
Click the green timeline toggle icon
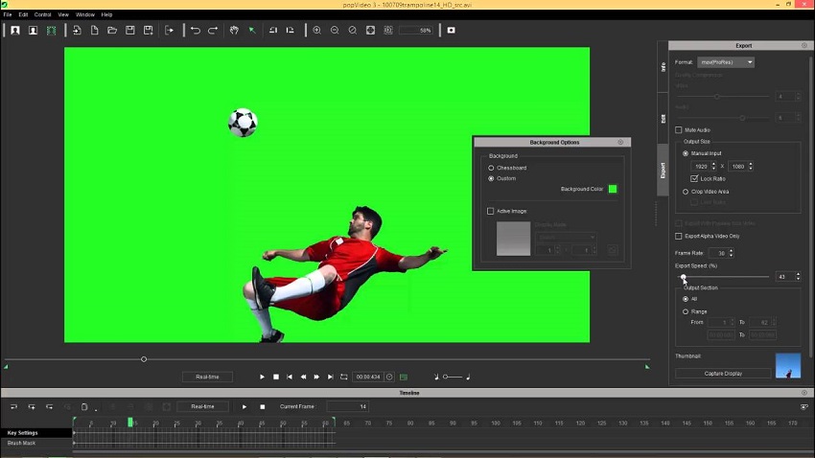(x=404, y=377)
